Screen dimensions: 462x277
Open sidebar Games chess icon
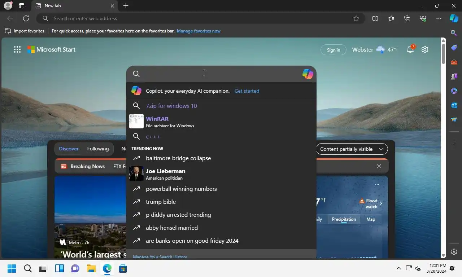(454, 76)
